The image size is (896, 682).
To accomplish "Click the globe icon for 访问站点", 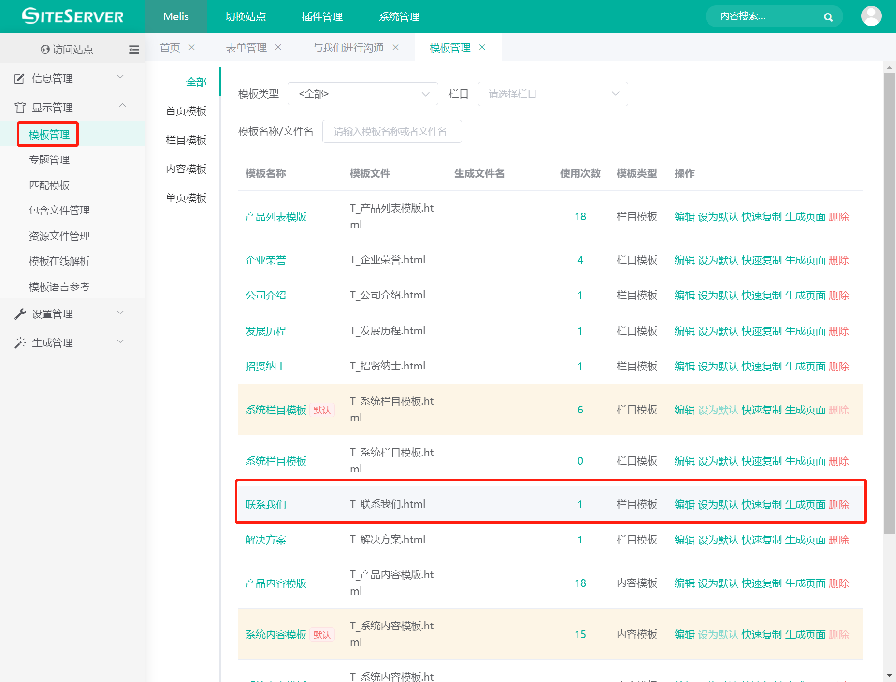I will [45, 49].
